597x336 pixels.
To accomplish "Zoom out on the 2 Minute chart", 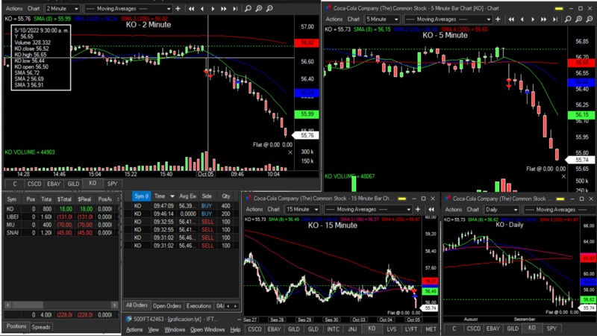I will 269,8.
